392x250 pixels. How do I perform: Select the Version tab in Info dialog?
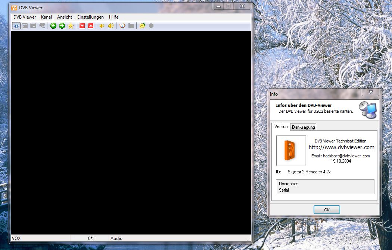tap(281, 126)
